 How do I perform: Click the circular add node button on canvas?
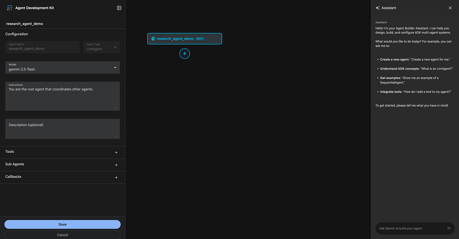point(185,54)
